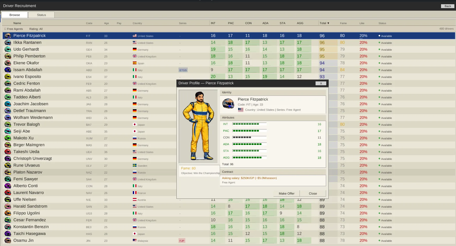Enable the Free Agents filter checkbox
This screenshot has height=246, width=456.
click(5, 29)
